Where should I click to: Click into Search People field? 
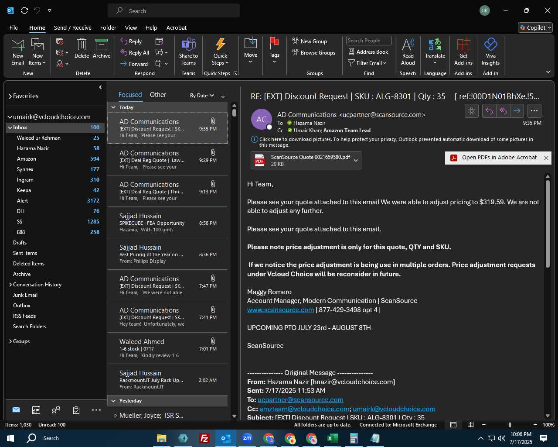[x=369, y=41]
